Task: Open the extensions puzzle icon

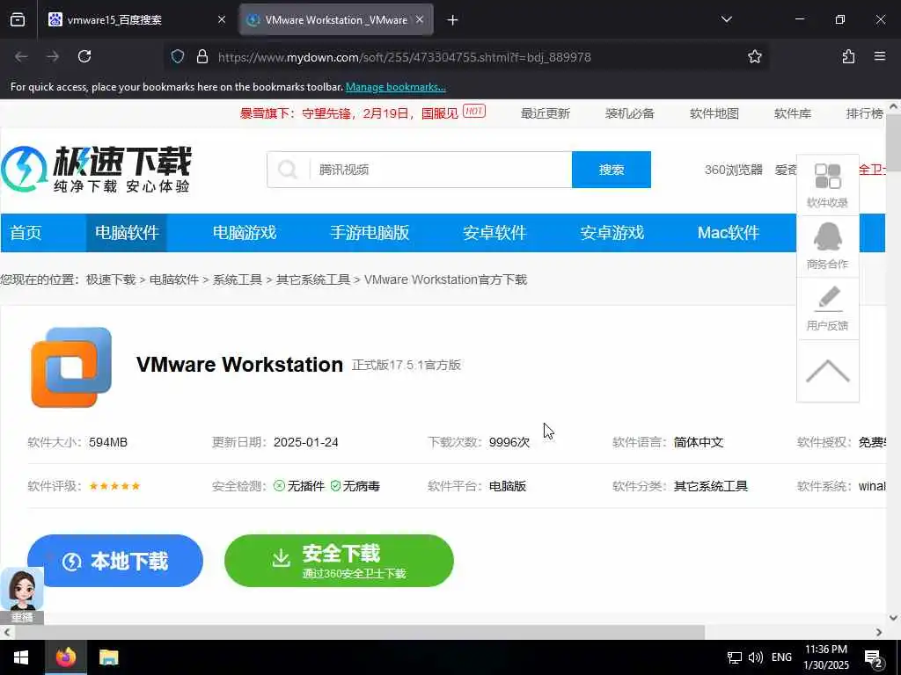Action: (x=848, y=56)
